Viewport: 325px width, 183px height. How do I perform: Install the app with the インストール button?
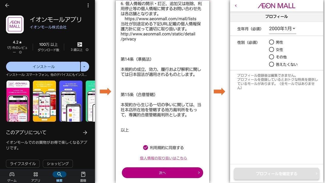pos(43,67)
